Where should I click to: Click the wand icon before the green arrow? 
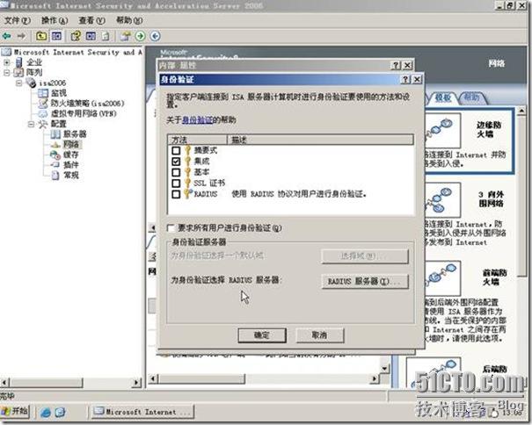coord(126,36)
